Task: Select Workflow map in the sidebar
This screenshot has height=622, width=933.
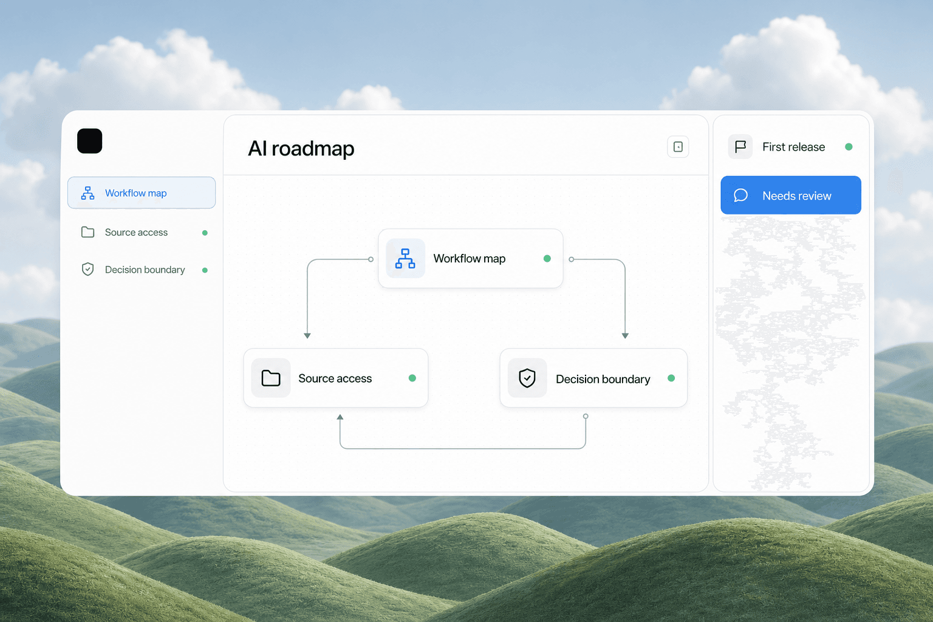Action: point(142,193)
